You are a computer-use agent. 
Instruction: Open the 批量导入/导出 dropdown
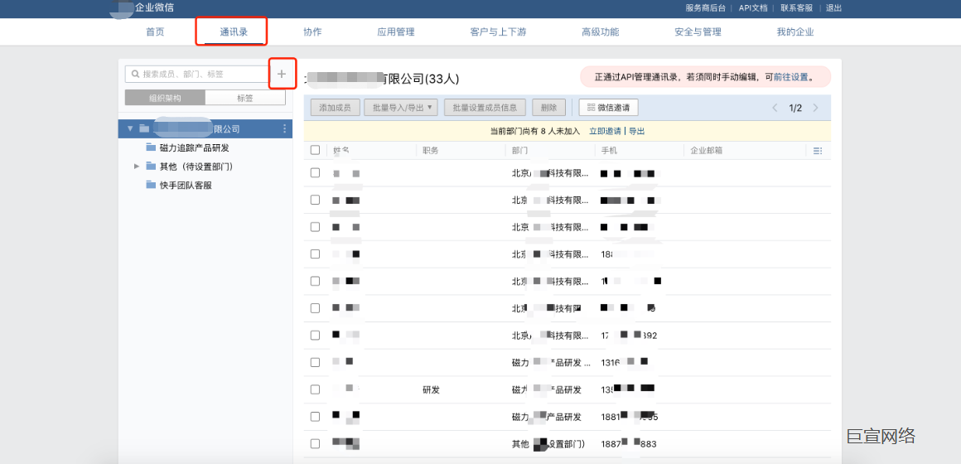click(403, 108)
